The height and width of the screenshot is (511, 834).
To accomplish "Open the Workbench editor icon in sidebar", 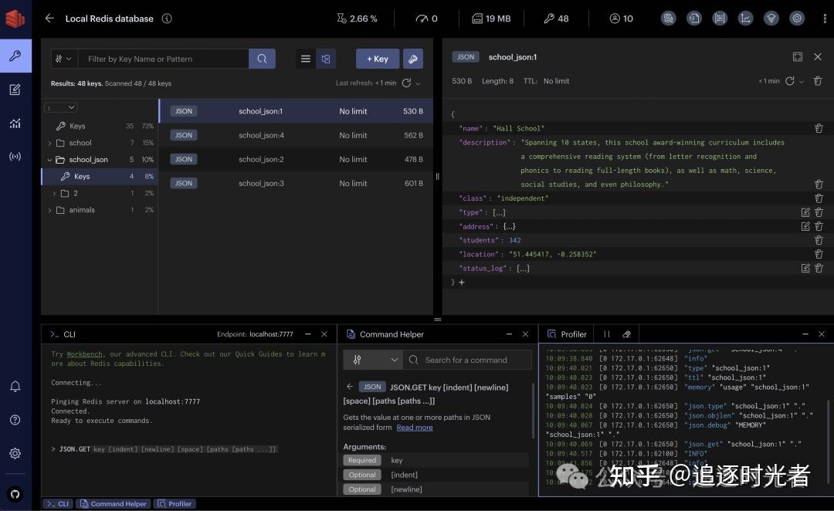I will click(x=15, y=90).
